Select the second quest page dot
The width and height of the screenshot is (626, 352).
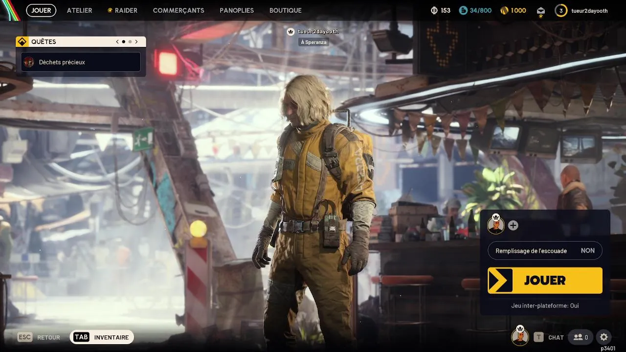[130, 42]
